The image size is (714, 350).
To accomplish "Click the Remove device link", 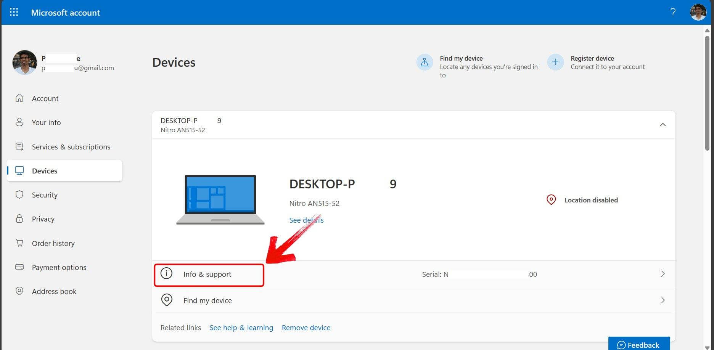I will point(306,328).
